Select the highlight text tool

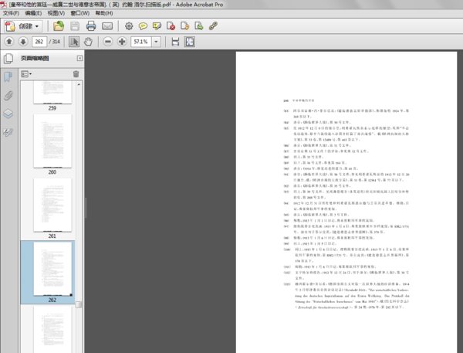point(157,26)
